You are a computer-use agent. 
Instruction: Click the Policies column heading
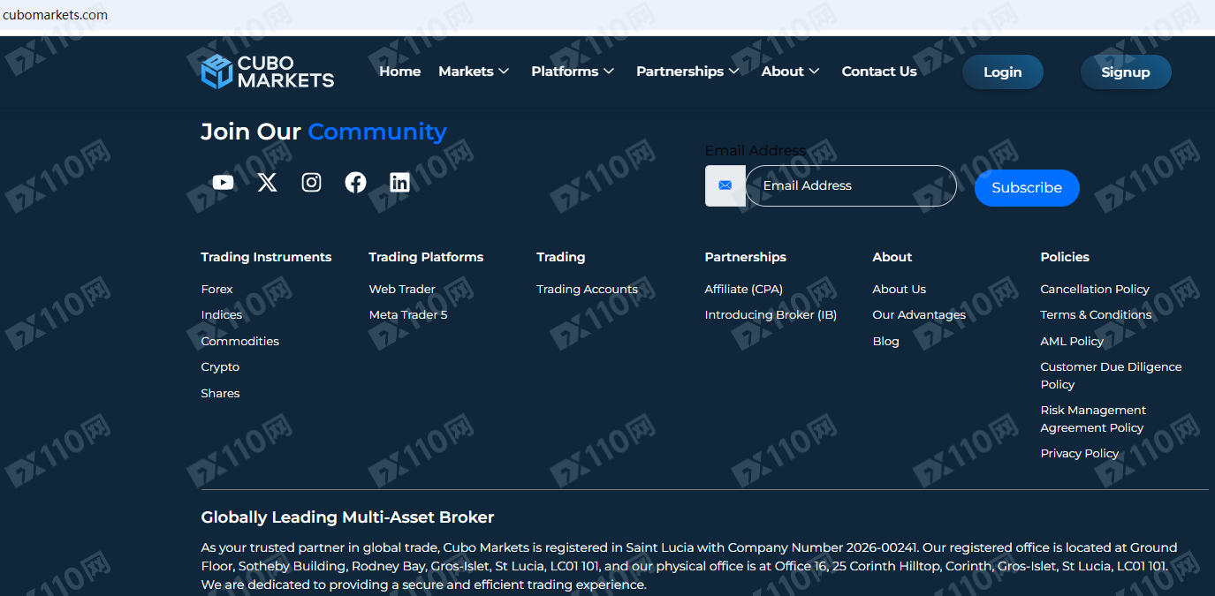[1065, 257]
